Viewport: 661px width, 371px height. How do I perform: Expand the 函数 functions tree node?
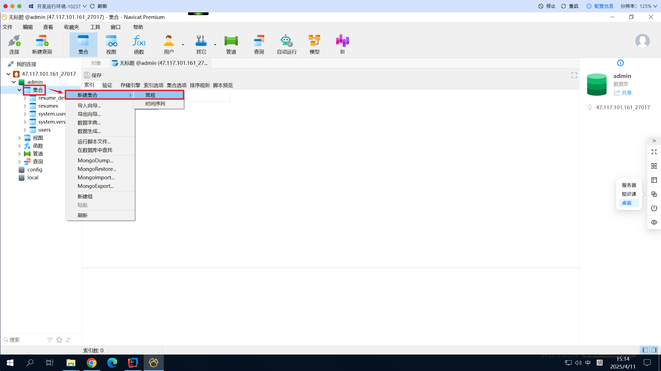(19, 146)
